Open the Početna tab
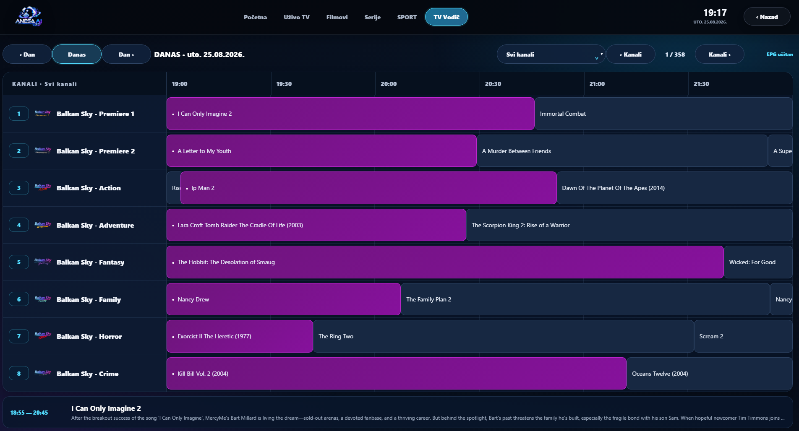The image size is (799, 431). point(255,17)
